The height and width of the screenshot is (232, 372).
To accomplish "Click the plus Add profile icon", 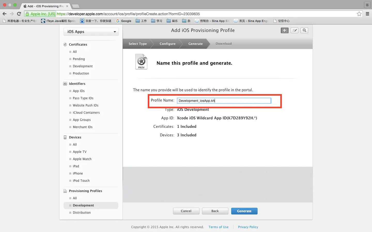I will (284, 30).
